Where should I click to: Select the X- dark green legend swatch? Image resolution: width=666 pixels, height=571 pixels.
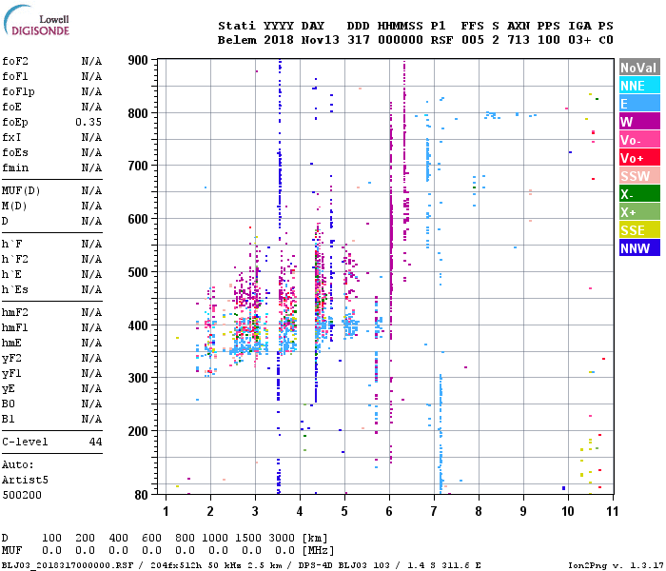pyautogui.click(x=639, y=194)
